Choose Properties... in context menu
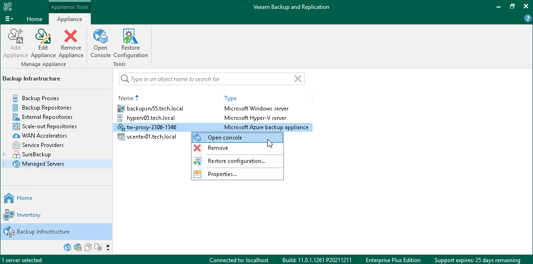 (237, 174)
